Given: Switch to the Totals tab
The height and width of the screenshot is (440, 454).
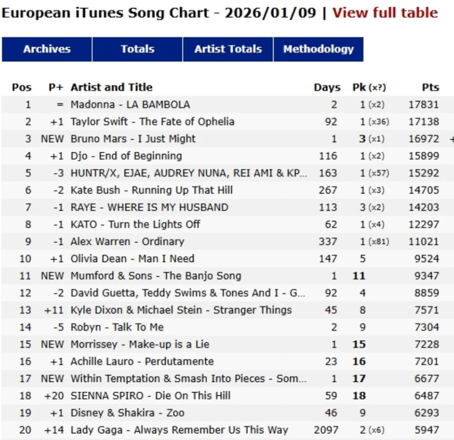Looking at the screenshot, I should [137, 49].
